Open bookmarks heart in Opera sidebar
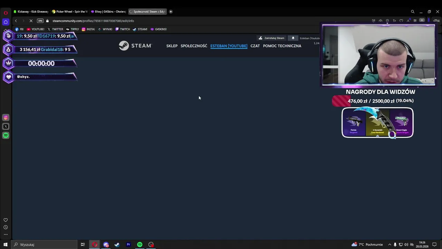Screen dimensions: 442x249 pos(6,220)
